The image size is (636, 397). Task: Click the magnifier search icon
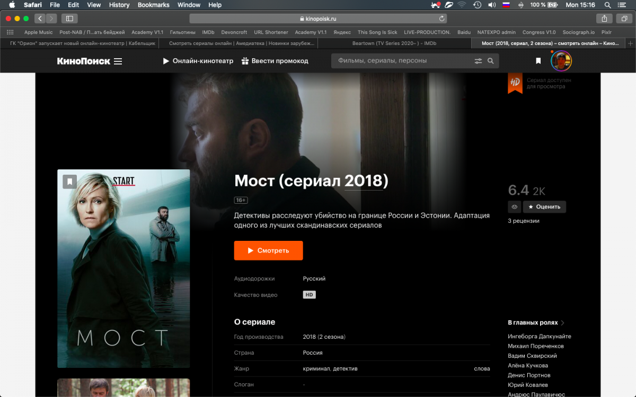pos(491,61)
